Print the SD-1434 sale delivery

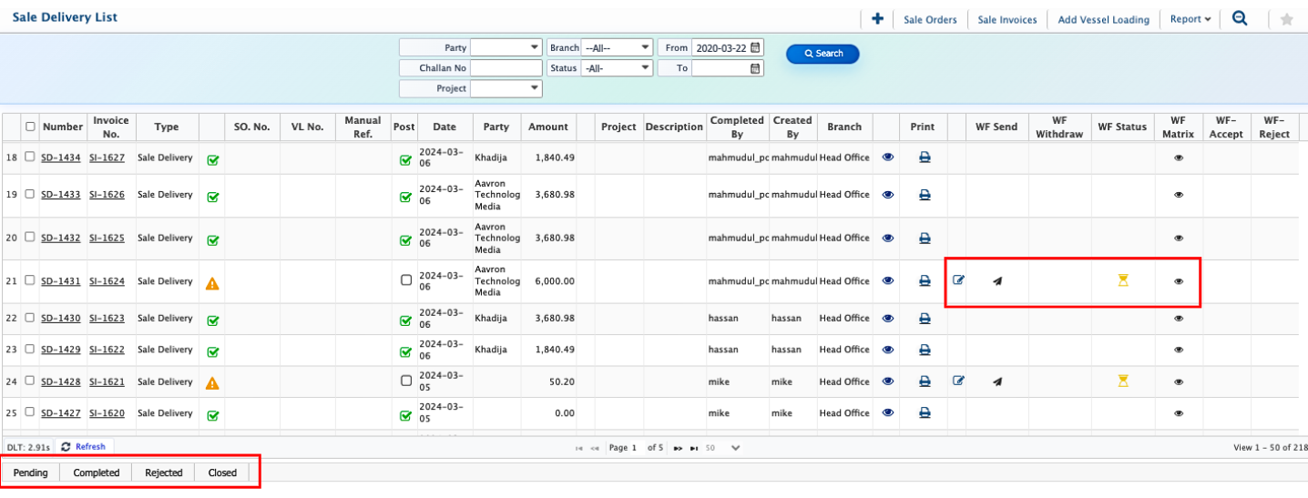coord(924,158)
